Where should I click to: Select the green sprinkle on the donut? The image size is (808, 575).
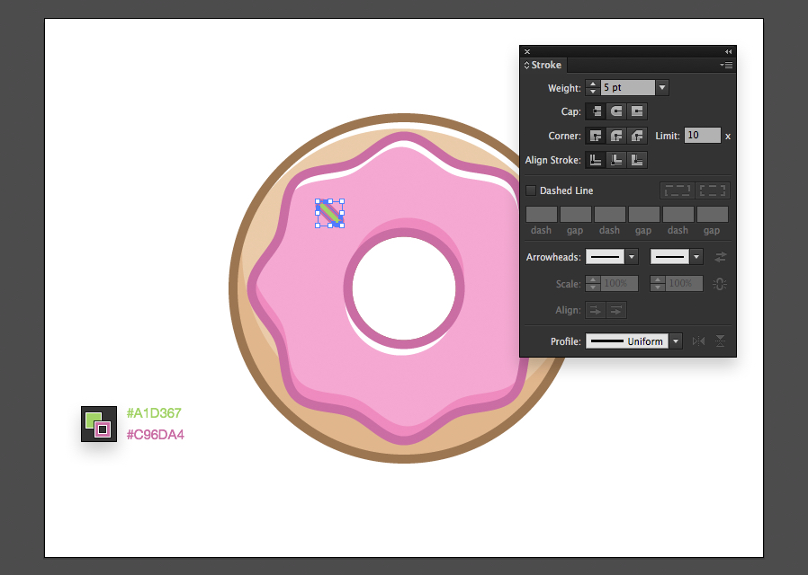click(x=329, y=214)
